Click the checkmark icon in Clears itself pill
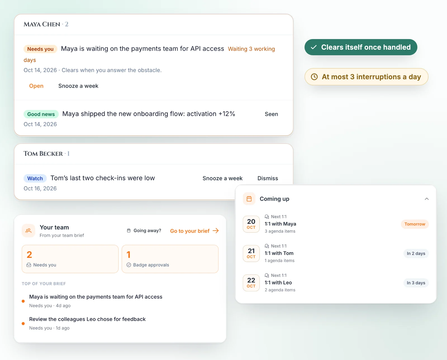The height and width of the screenshot is (360, 447). [314, 47]
